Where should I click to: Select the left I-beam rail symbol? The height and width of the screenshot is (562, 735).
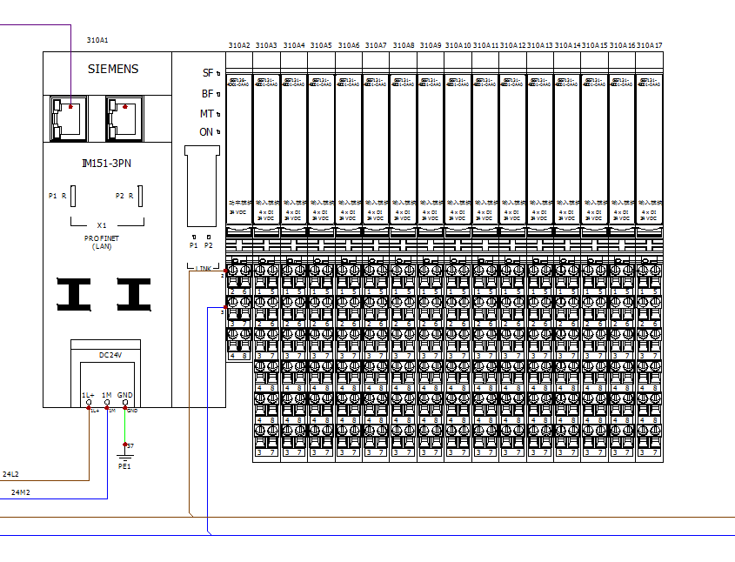(74, 294)
